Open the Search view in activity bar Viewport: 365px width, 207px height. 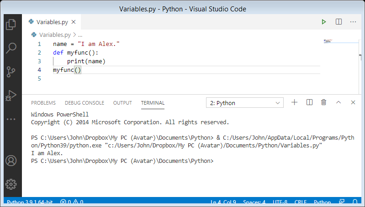click(x=11, y=48)
